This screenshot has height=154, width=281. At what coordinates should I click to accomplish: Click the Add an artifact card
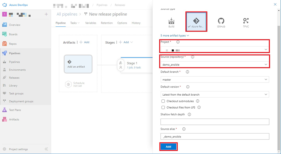pos(78,64)
